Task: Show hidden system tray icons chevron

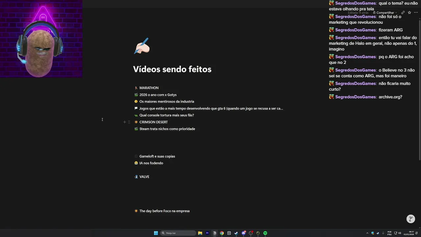Action: coord(367,233)
